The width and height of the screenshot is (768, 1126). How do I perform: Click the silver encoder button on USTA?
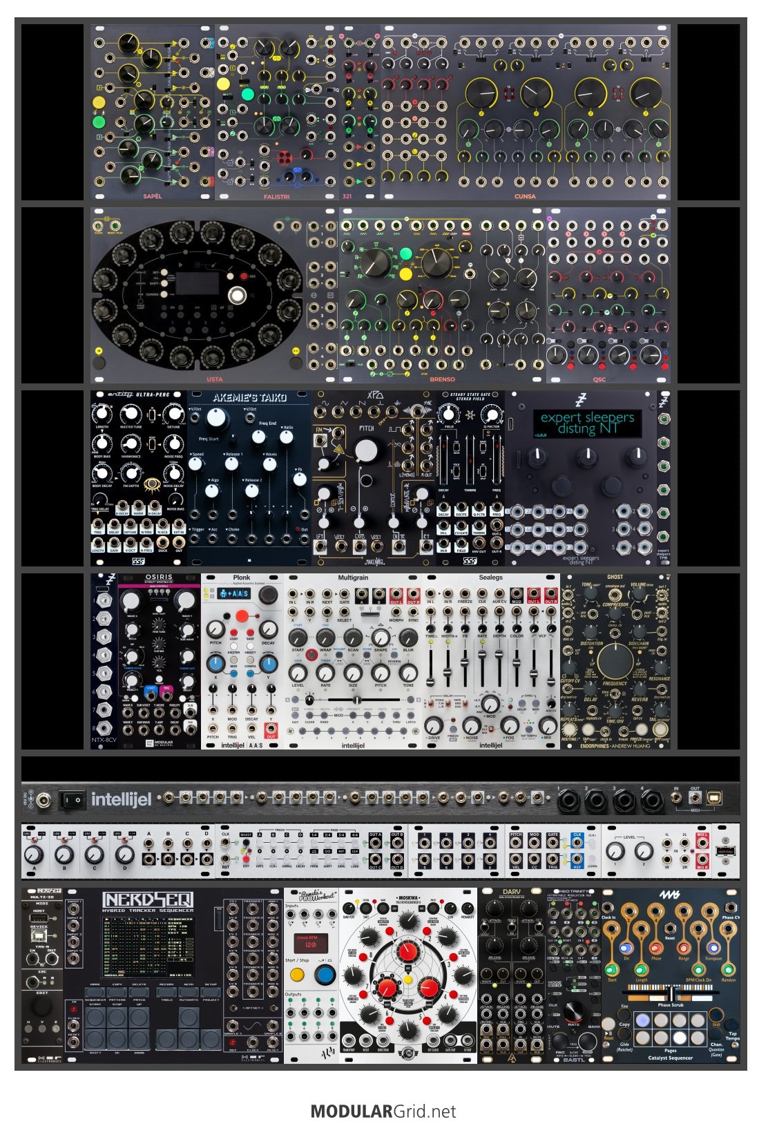pos(237,296)
